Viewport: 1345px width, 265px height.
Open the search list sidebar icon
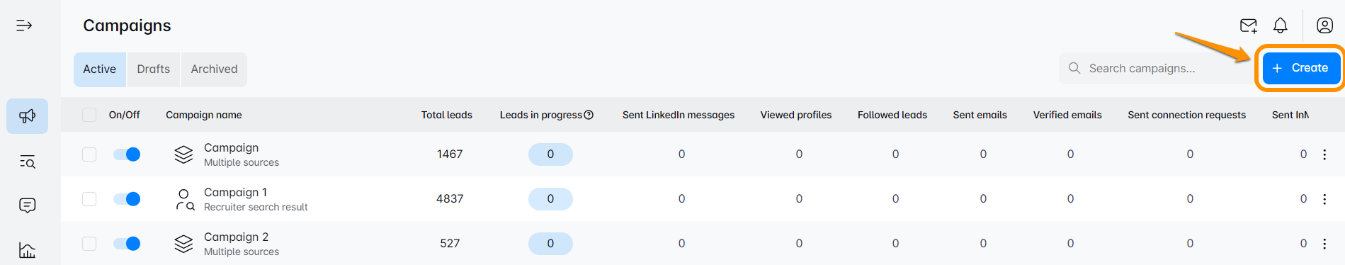pos(27,162)
